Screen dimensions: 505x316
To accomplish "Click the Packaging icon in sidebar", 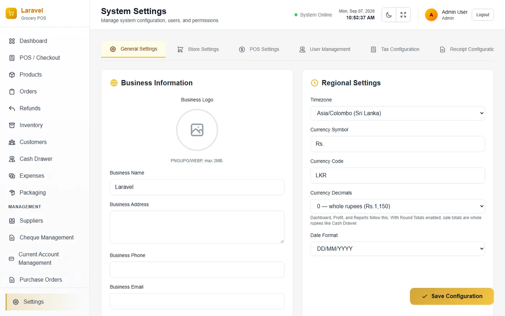I will tap(12, 193).
